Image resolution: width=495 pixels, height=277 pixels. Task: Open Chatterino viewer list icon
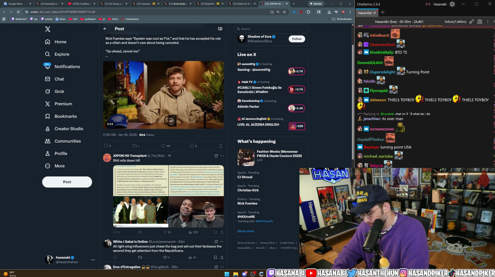pos(480,21)
